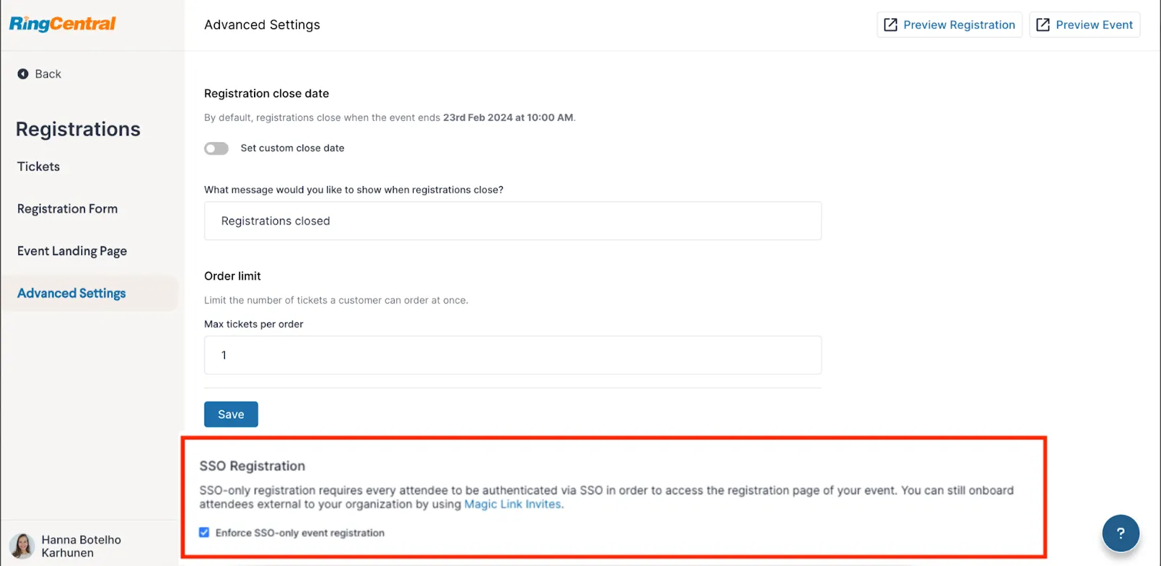Viewport: 1161px width, 566px height.
Task: Click the Hanna Botelho Karhunen user name
Action: 81,546
